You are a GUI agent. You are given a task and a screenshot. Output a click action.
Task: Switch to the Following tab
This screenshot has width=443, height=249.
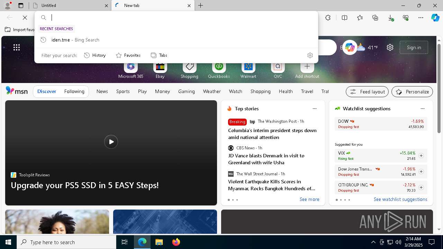[74, 91]
